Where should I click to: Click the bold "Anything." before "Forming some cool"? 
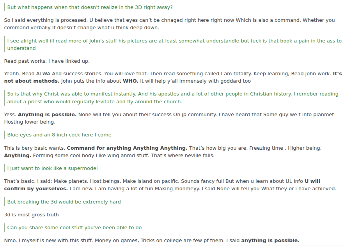click(18, 156)
